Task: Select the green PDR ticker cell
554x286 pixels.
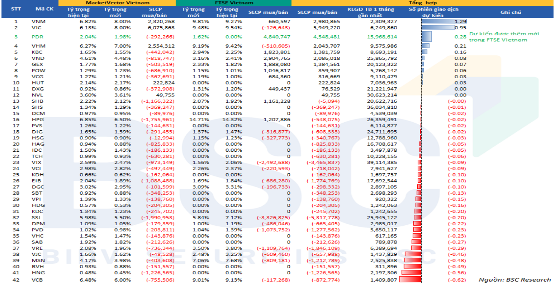Action: pyautogui.click(x=37, y=37)
